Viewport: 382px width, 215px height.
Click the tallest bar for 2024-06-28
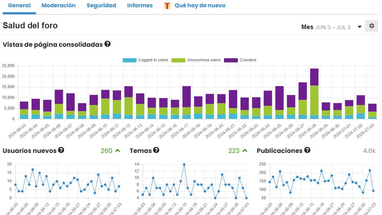click(314, 94)
